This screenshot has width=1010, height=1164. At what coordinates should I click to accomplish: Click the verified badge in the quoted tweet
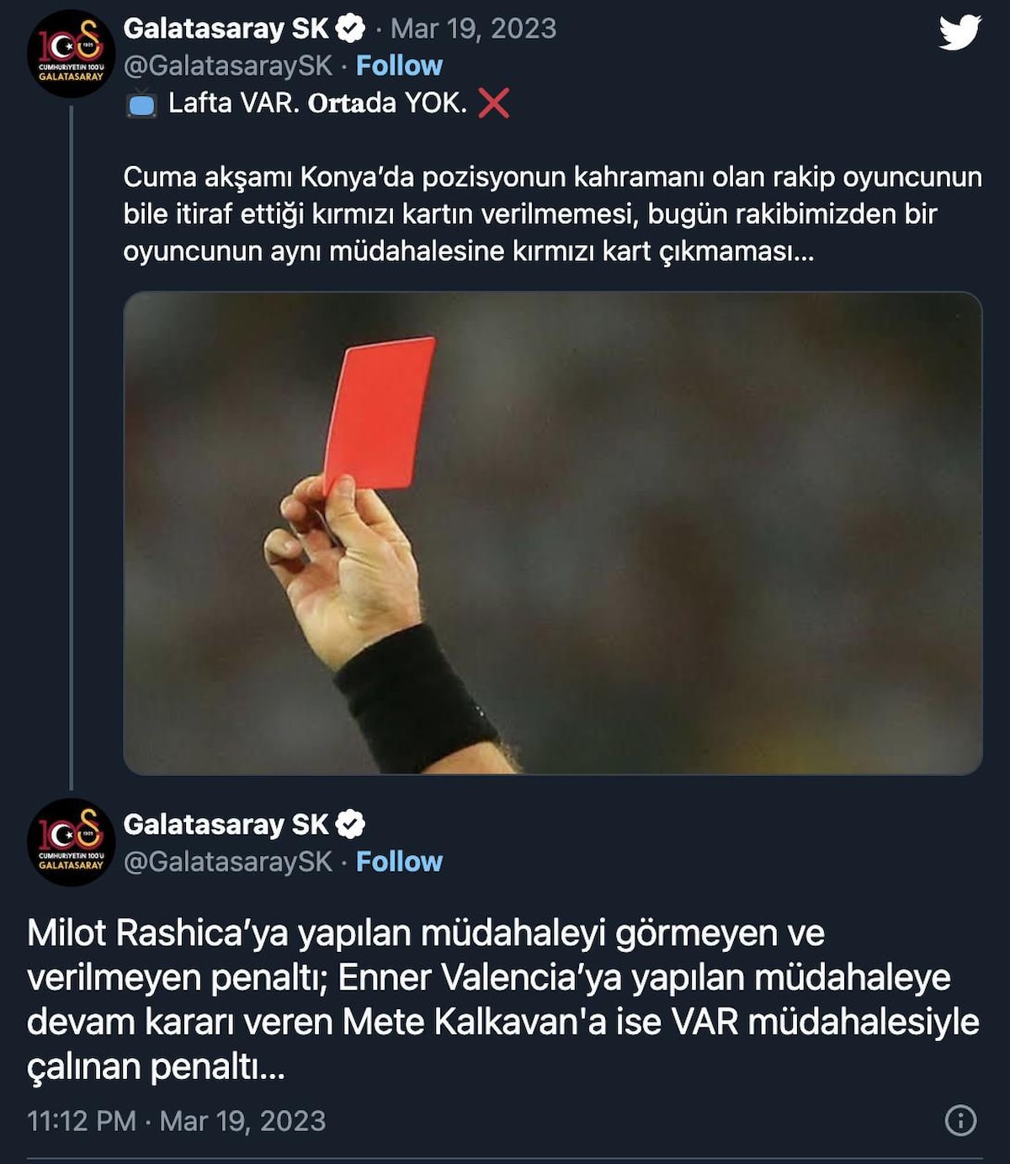point(350,29)
